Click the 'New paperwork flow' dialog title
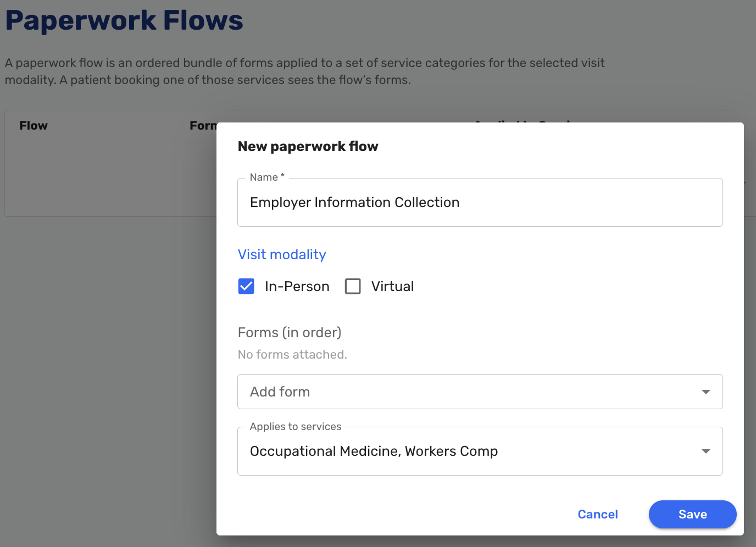 click(x=308, y=146)
